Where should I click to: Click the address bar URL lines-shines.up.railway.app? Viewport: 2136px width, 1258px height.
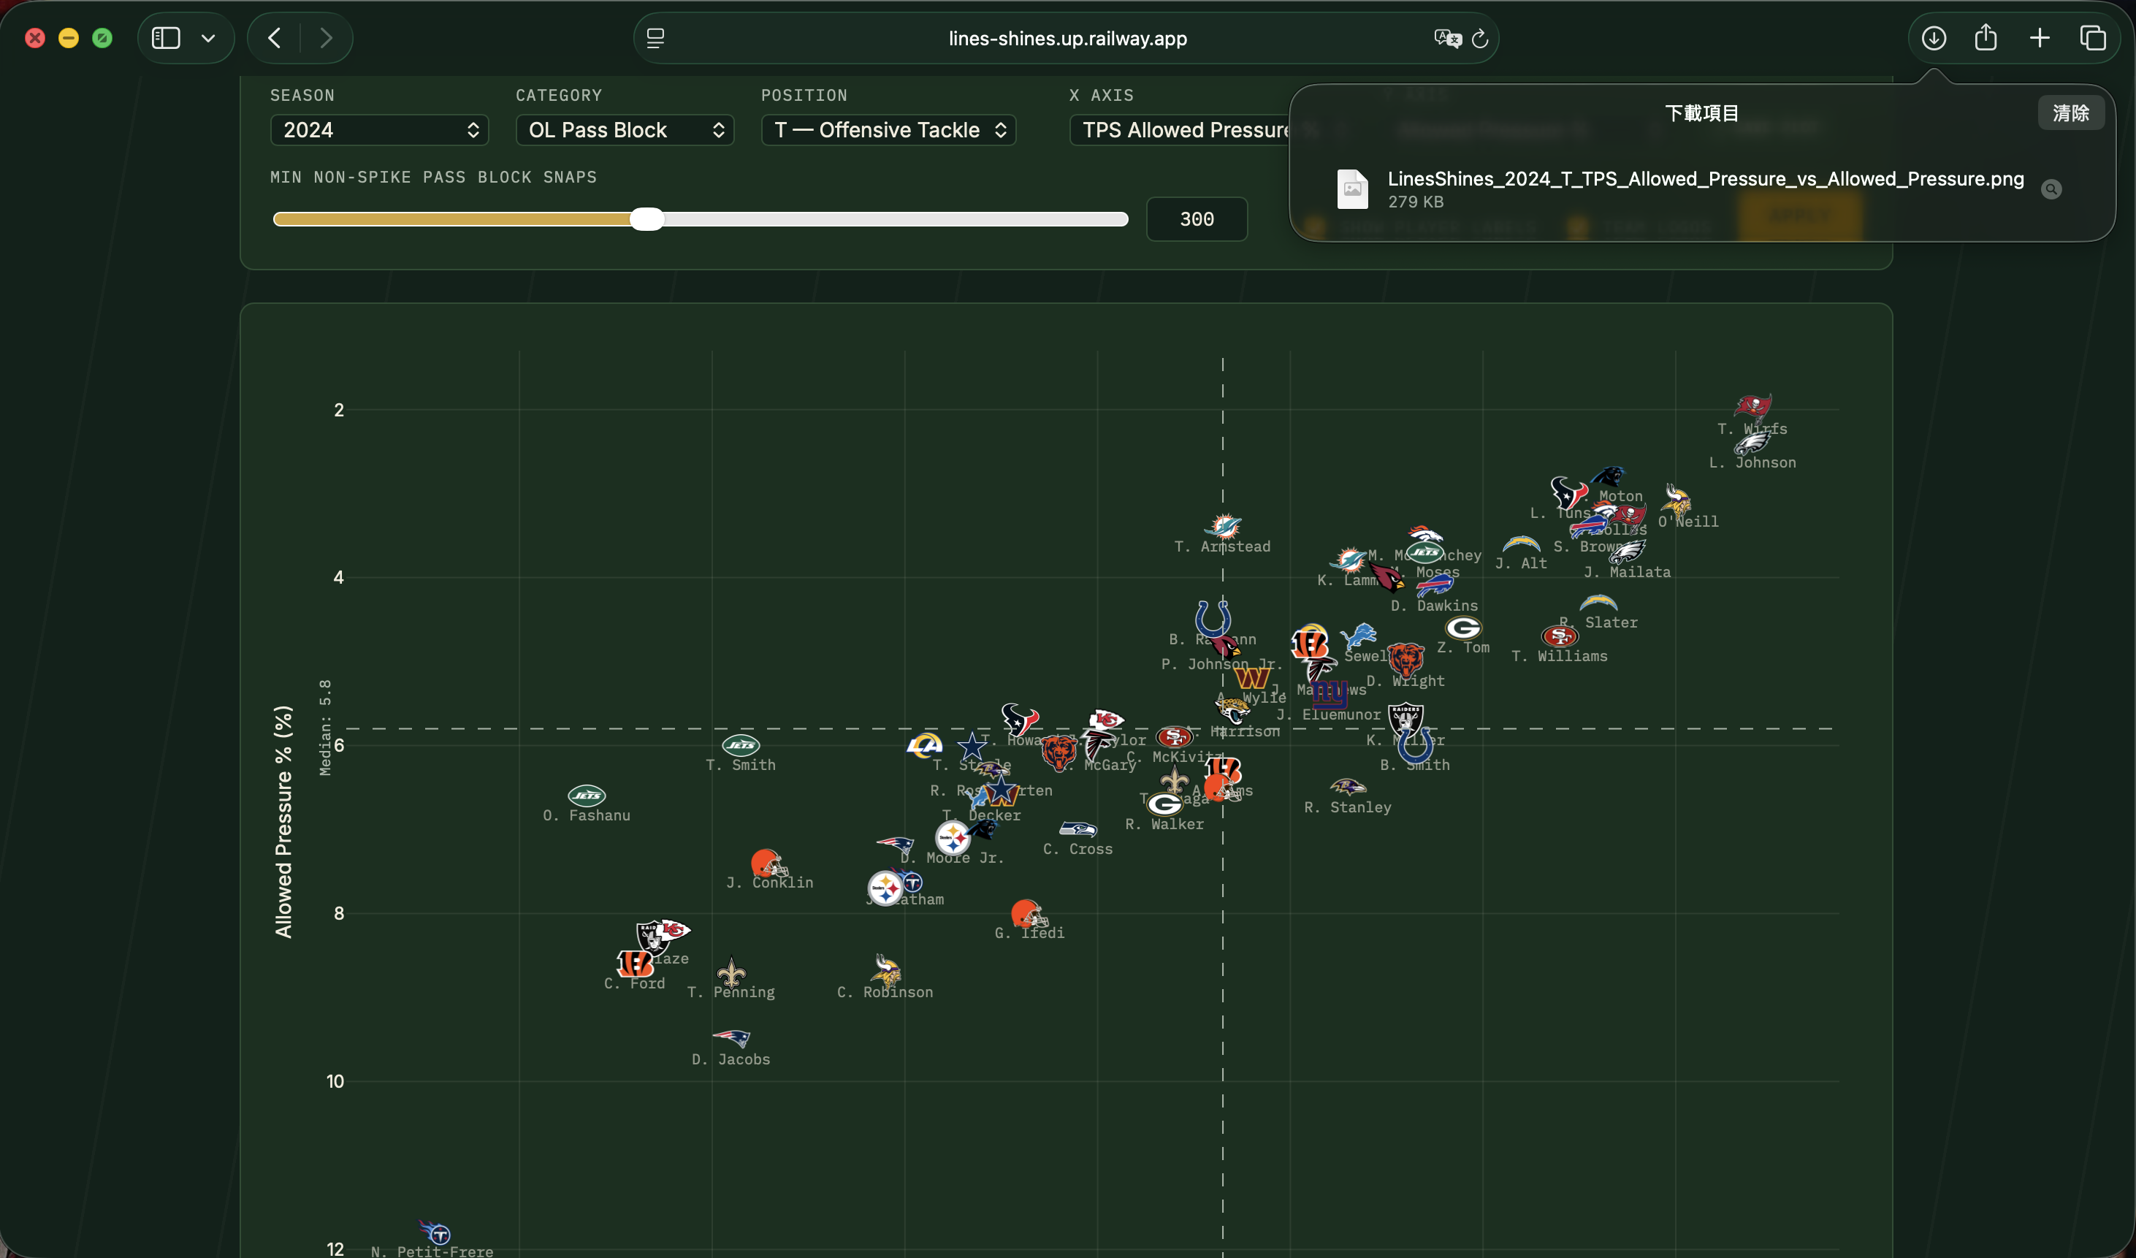click(x=1067, y=38)
